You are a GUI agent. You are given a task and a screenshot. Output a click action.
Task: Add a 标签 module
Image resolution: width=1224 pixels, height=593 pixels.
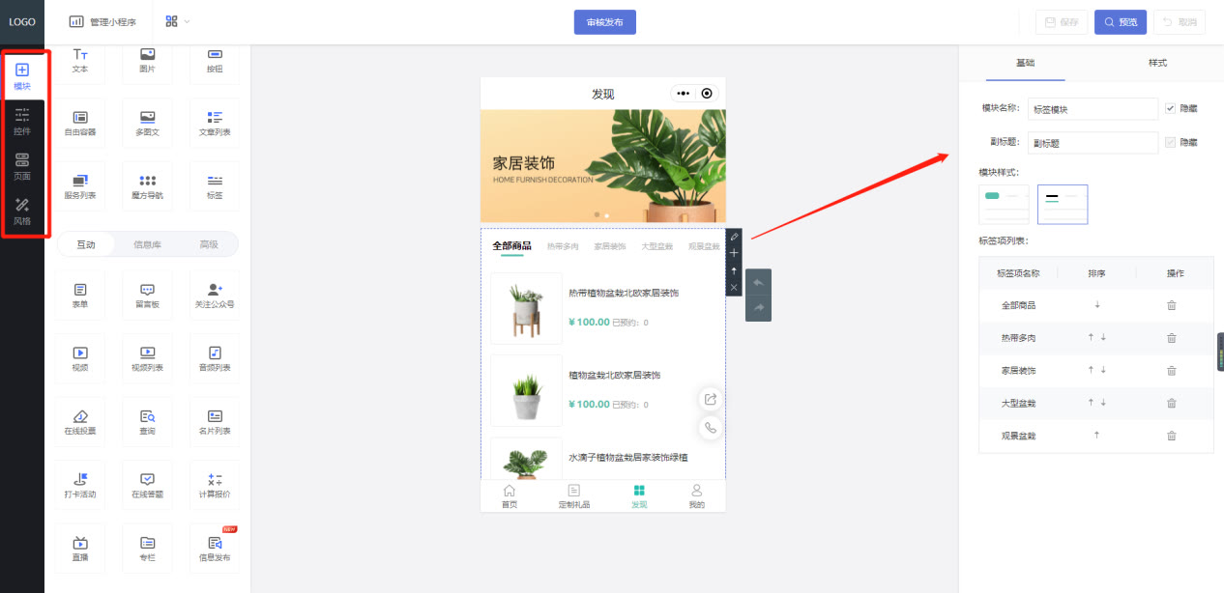click(x=215, y=186)
